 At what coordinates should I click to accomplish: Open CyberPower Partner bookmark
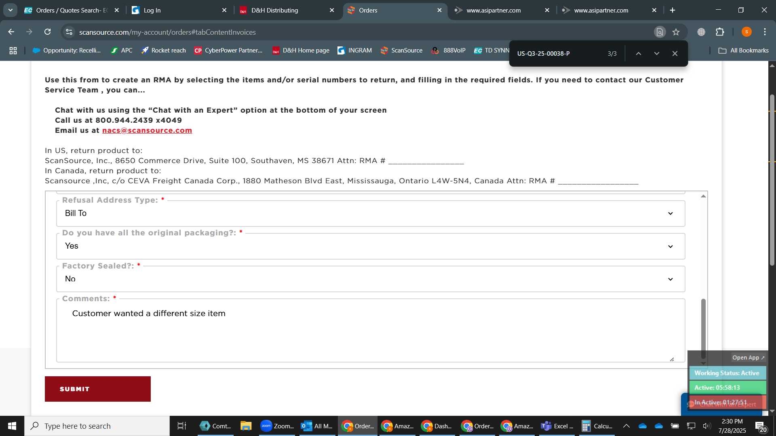point(228,50)
